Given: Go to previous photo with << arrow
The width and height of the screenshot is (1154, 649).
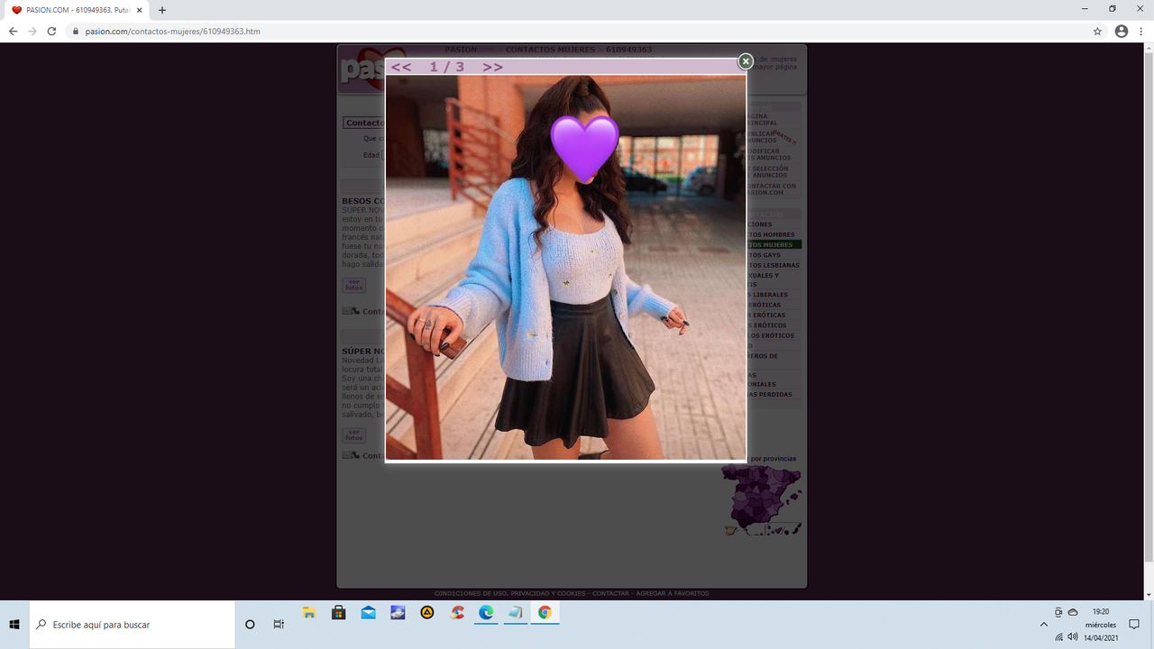Looking at the screenshot, I should [401, 67].
